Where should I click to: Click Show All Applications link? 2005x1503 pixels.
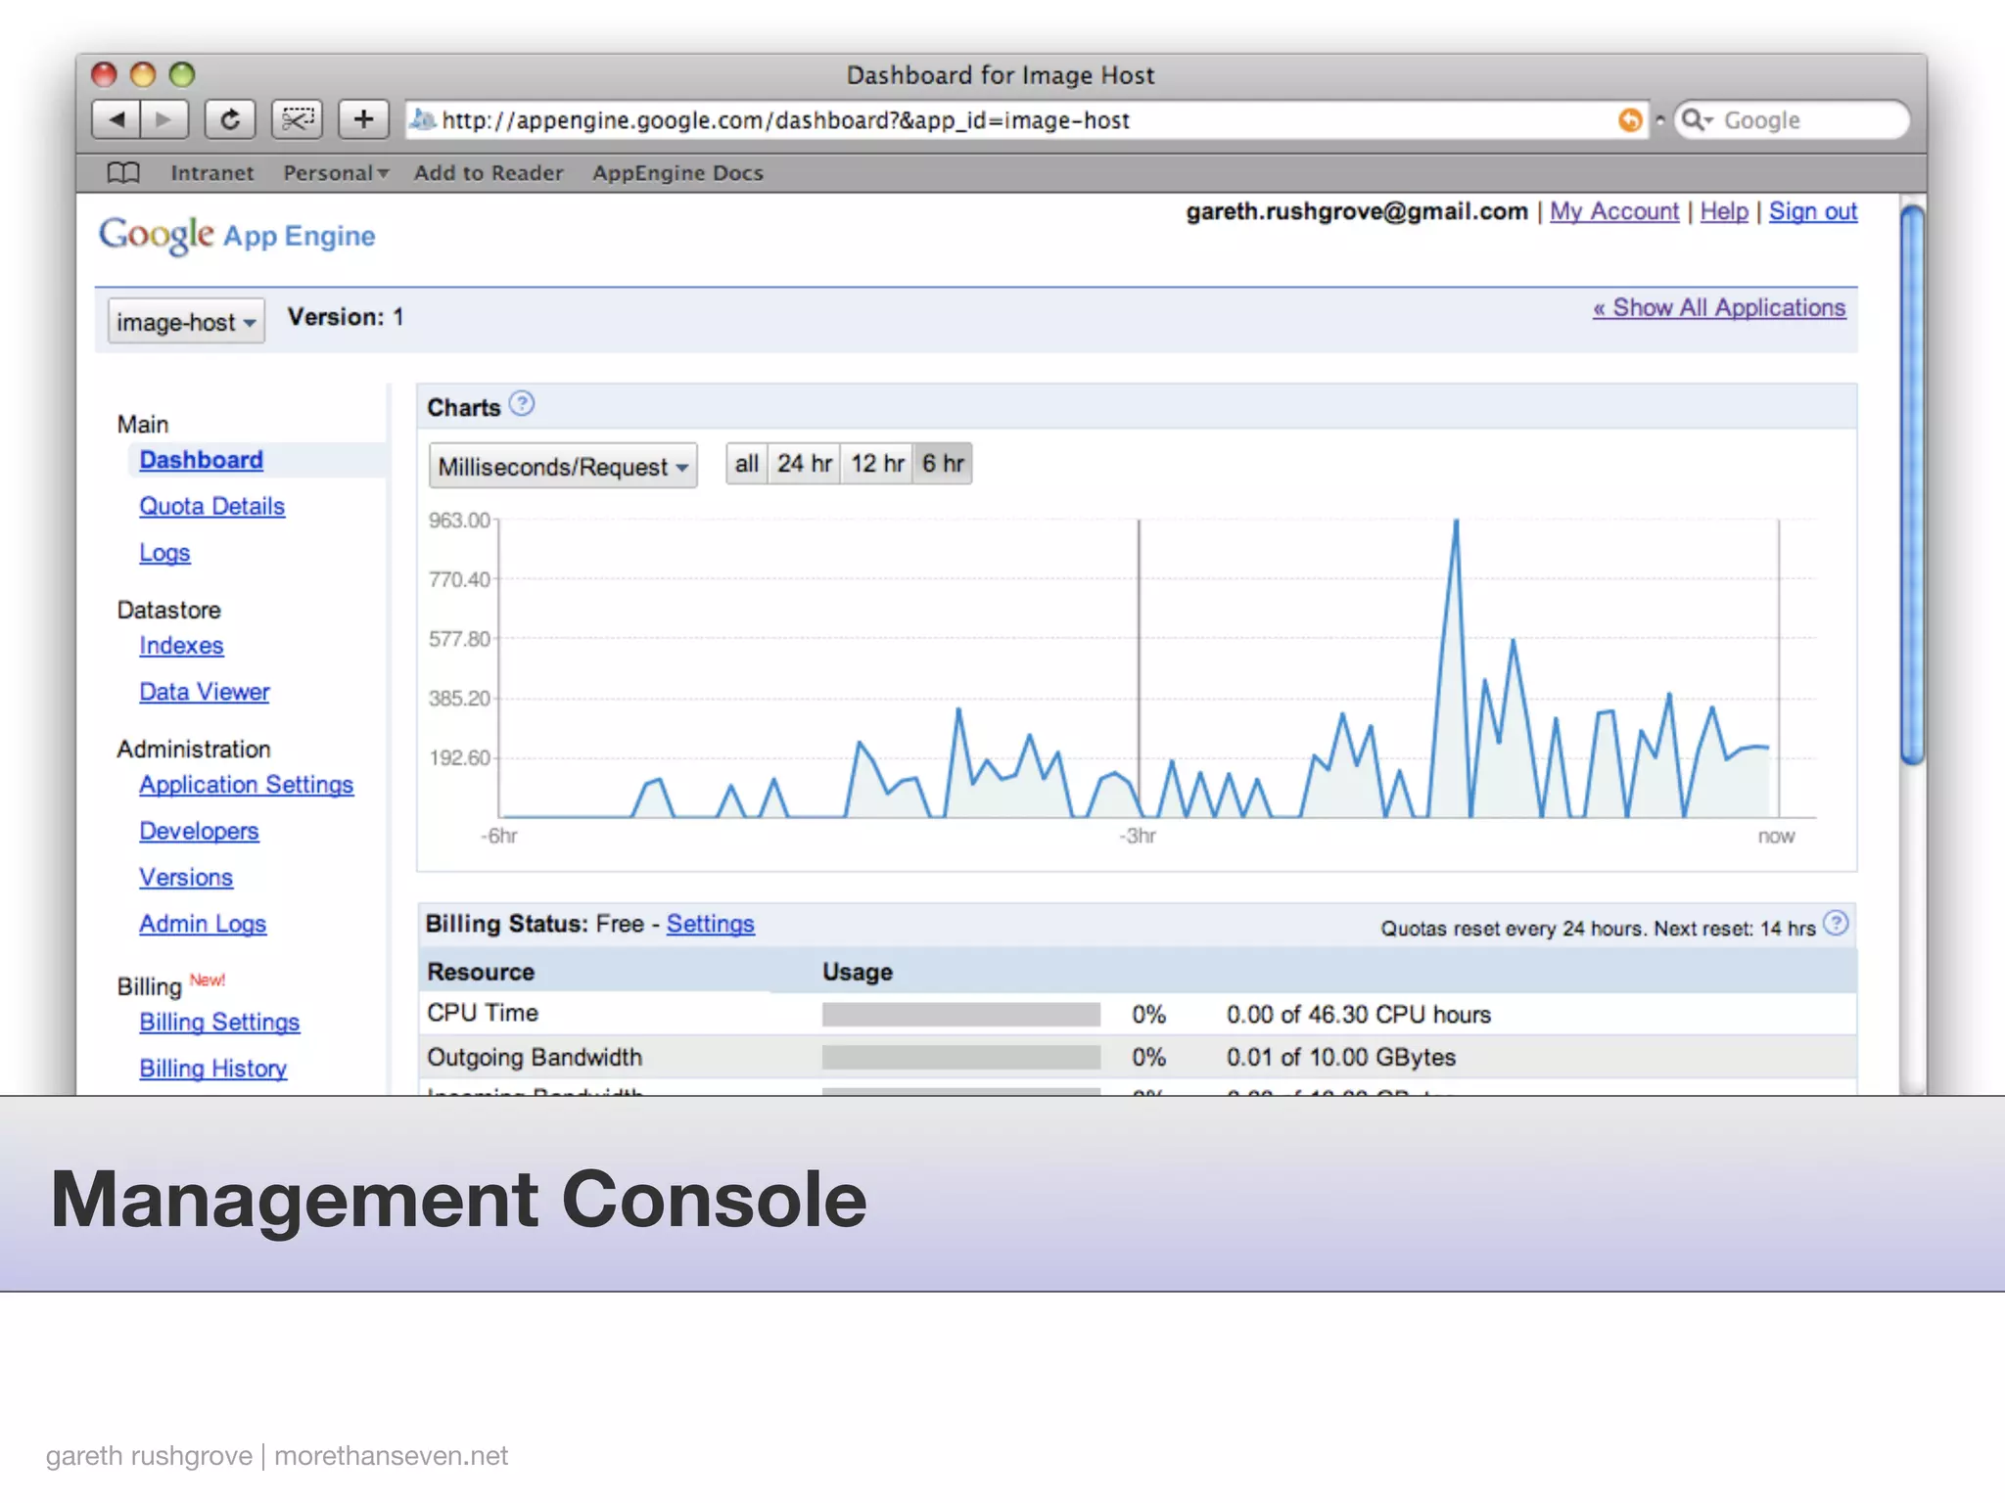point(1719,307)
